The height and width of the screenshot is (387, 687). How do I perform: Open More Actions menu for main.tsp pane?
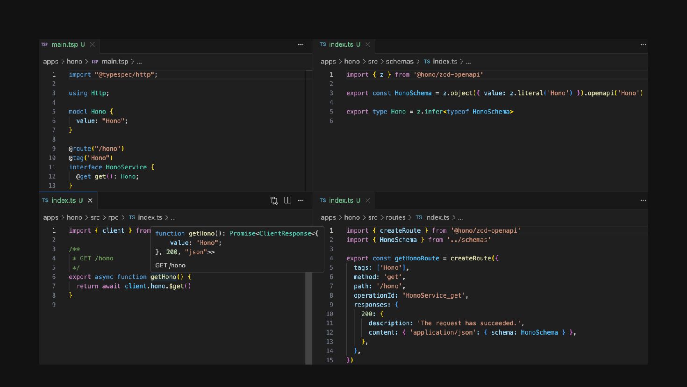[x=301, y=44]
